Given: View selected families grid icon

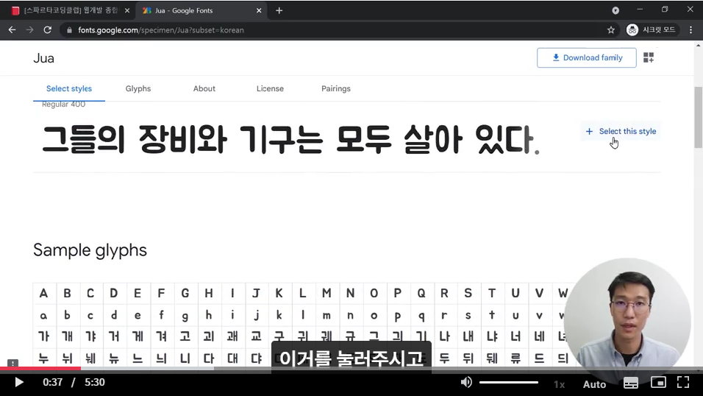Looking at the screenshot, I should 649,57.
